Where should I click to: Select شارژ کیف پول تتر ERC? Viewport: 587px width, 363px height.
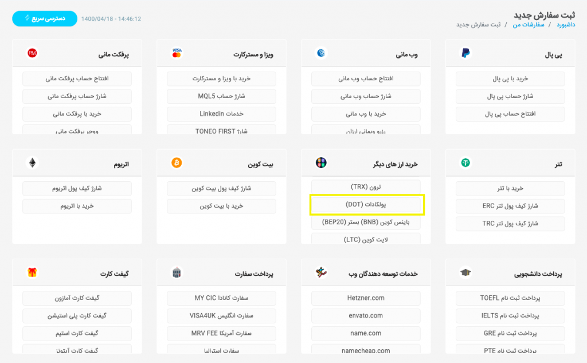coord(510,206)
